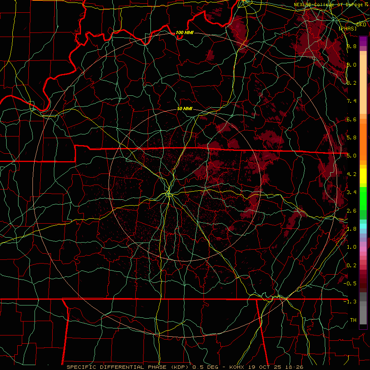
Task: Click the pink segment of color bar
Action: pos(363,249)
